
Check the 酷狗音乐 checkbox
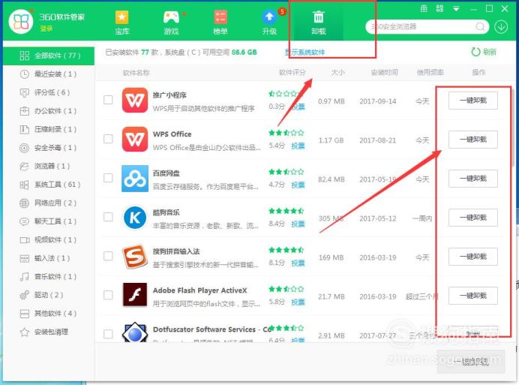[108, 217]
